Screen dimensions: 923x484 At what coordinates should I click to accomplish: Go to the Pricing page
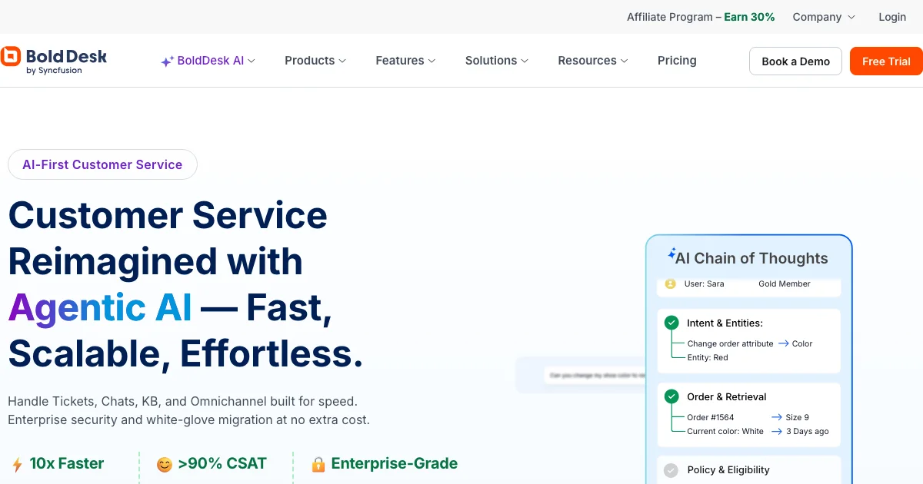[677, 61]
